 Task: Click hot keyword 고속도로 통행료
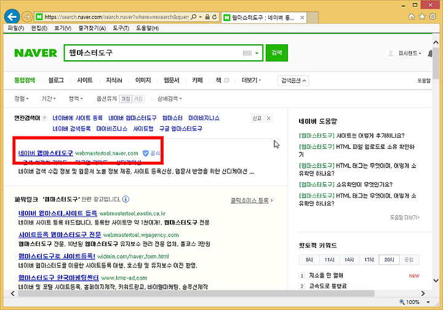pyautogui.click(x=328, y=286)
